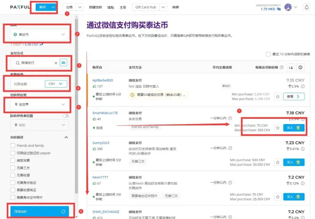Open the payment method list icon

[63, 63]
